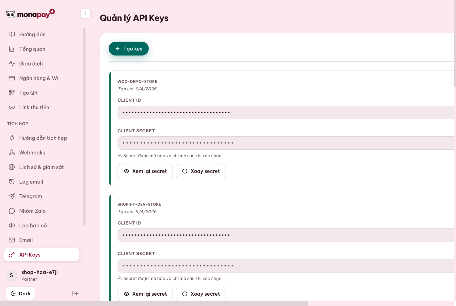Click Xoay secret for WOO-DEMO-STORE

(x=201, y=171)
